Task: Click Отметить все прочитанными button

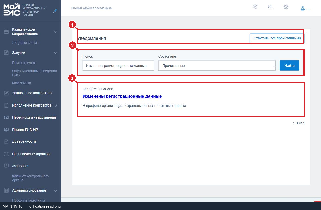Action: [x=277, y=38]
